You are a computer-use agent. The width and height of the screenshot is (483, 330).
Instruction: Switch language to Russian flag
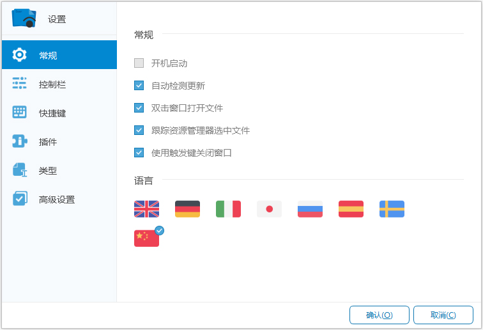point(310,209)
